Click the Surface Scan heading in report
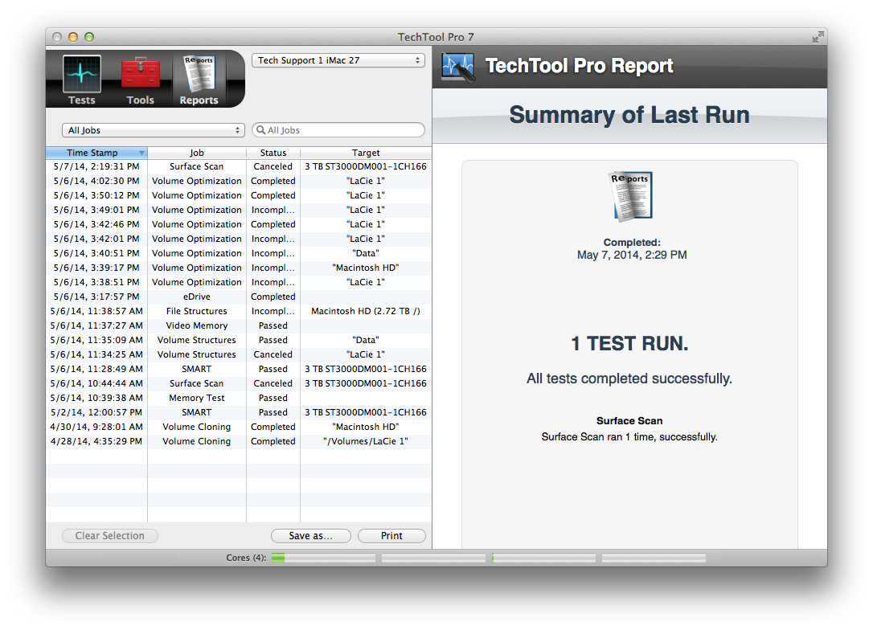Image resolution: width=873 pixels, height=630 pixels. pyautogui.click(x=629, y=421)
